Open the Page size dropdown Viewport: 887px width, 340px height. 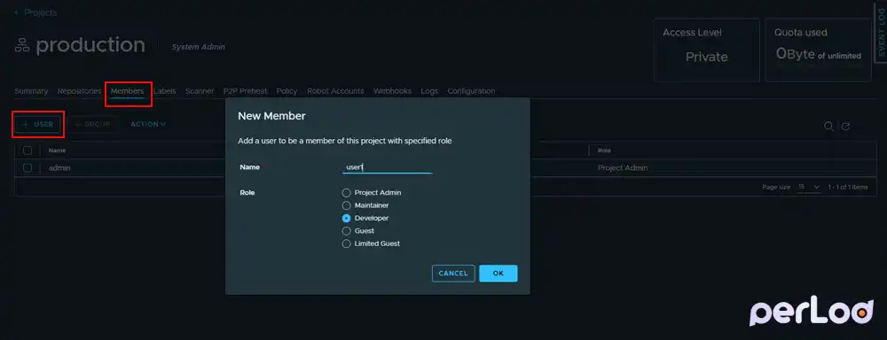tap(809, 187)
